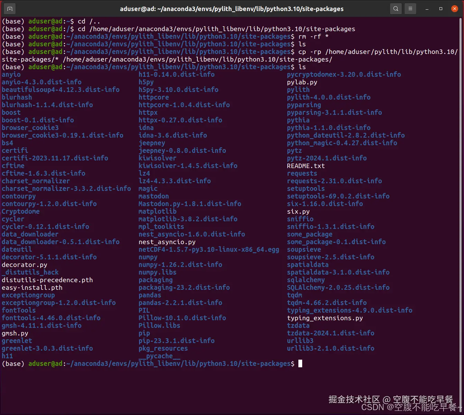464x415 pixels.
Task: Select 'SQLAlchemy-2.0.25.dist-info' entry
Action: tap(338, 287)
